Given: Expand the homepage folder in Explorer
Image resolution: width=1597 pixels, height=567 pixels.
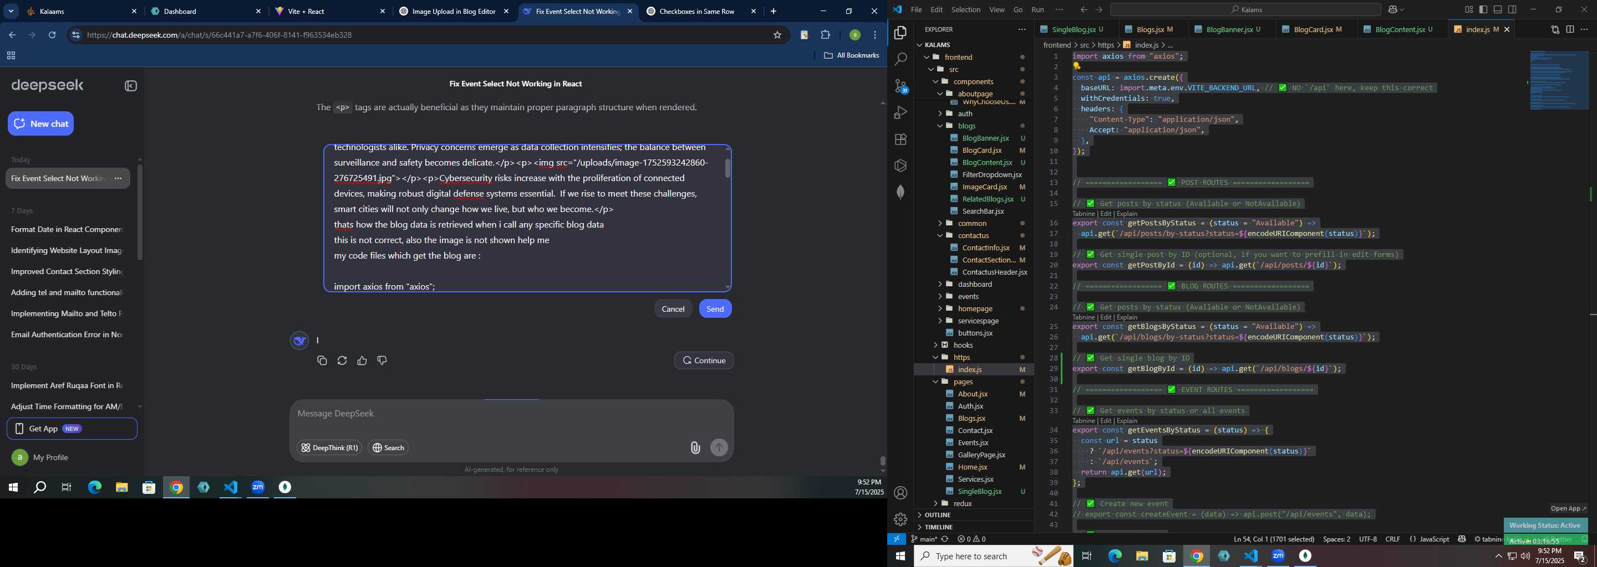Looking at the screenshot, I should point(975,309).
